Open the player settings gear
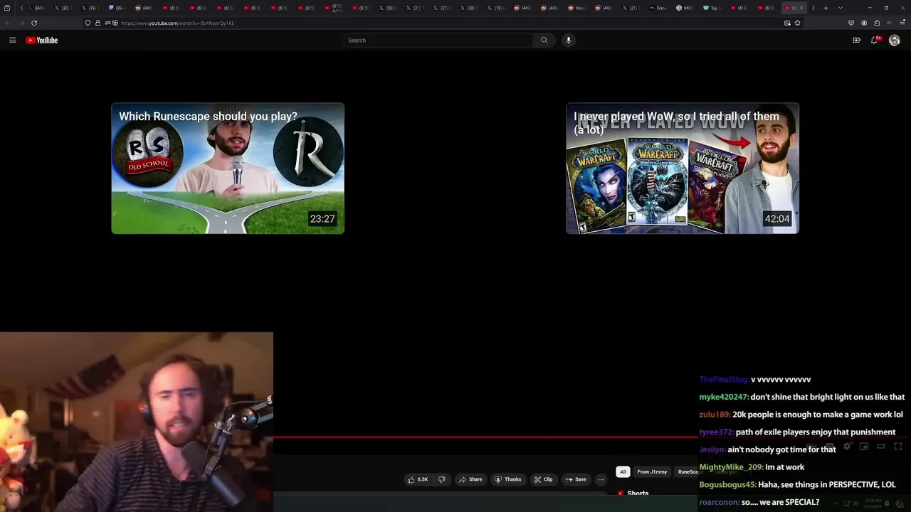Screen dimensions: 911x512 (x=847, y=446)
